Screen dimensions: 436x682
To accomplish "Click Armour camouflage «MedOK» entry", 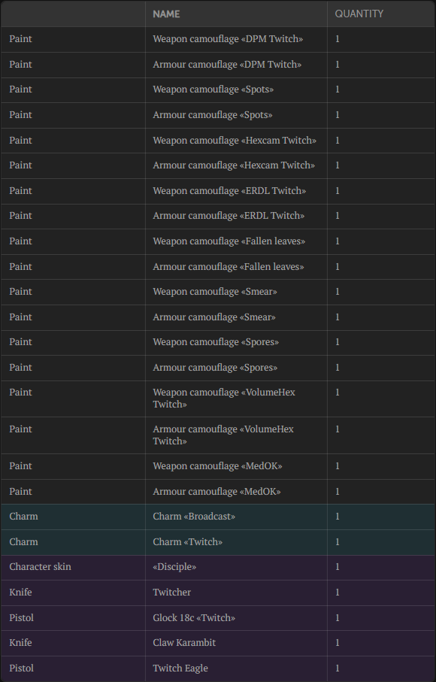I will 218,492.
